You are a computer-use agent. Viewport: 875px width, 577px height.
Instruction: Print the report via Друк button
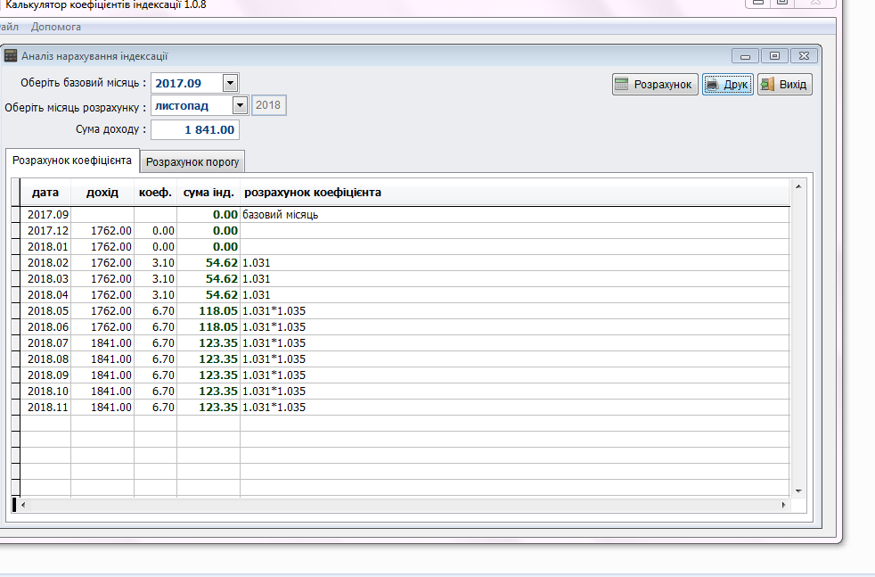click(728, 85)
